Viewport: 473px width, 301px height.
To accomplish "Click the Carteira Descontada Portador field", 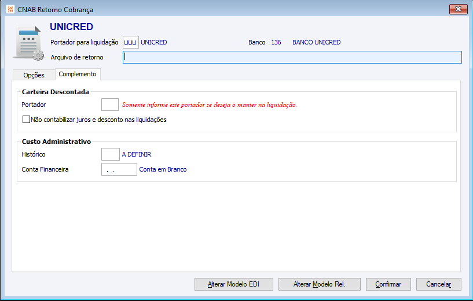I will [110, 105].
